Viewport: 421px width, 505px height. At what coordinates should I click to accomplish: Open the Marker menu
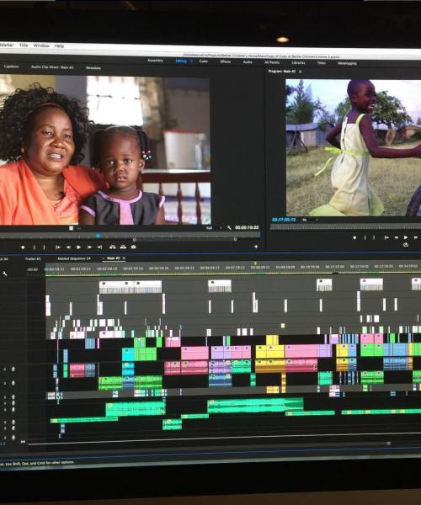click(x=7, y=45)
